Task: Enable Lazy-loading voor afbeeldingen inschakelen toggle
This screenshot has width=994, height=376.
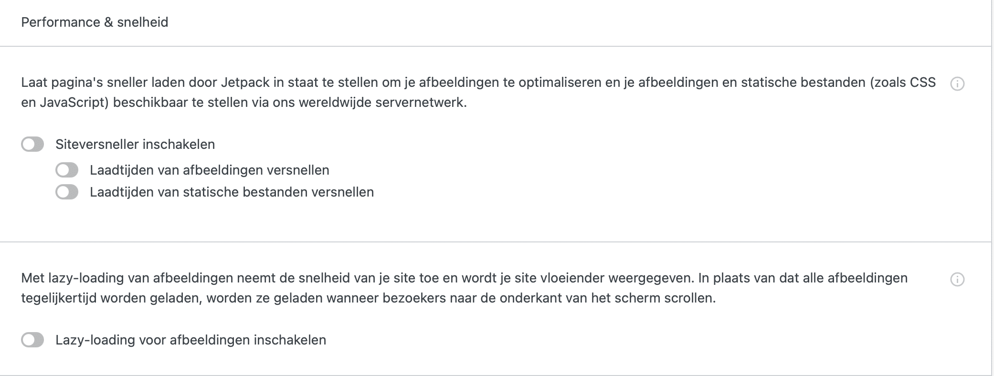Action: pyautogui.click(x=32, y=340)
